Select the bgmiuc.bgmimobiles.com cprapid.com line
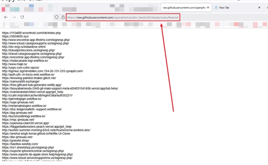Screen dimensions: 268x165 pos(43,71)
